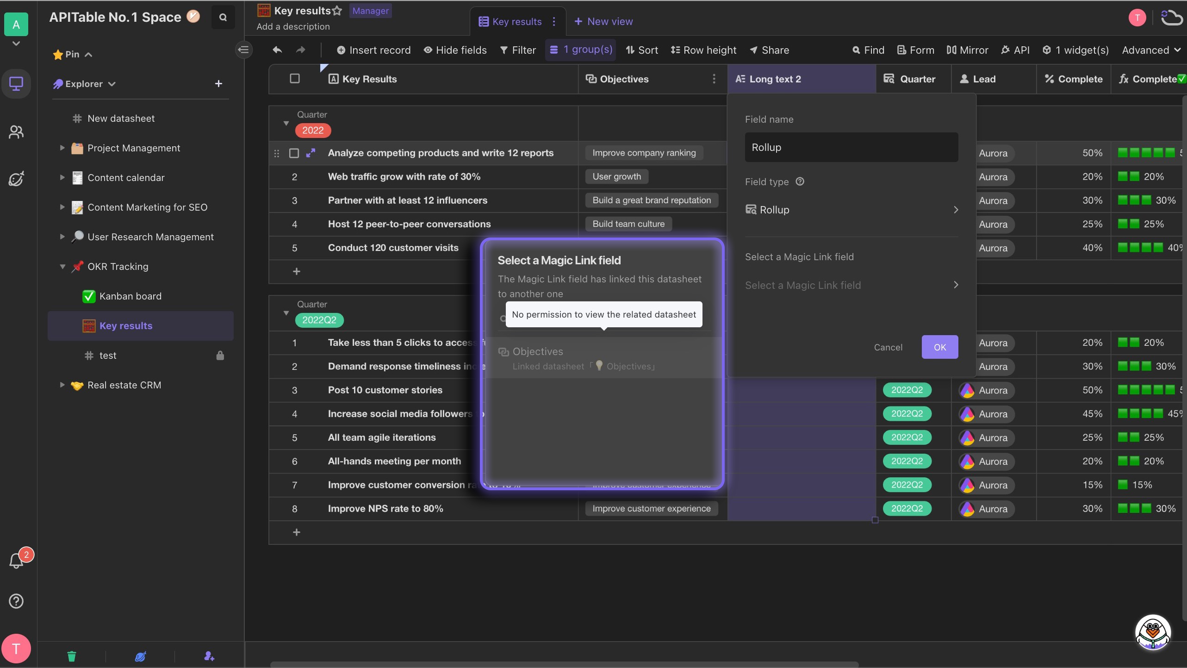Grab the row drag handle on first record
This screenshot has height=668, width=1187.
[x=276, y=153]
